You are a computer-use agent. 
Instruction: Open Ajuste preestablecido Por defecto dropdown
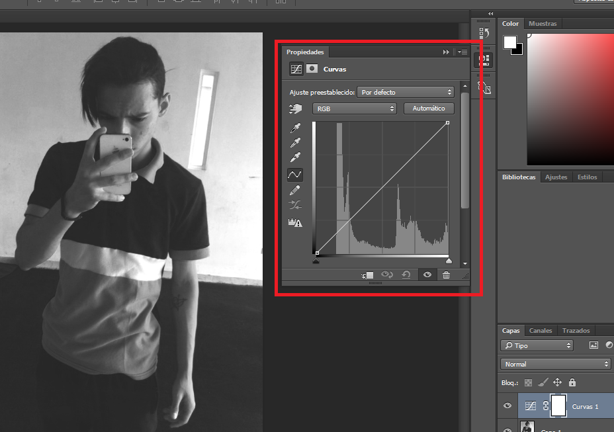(406, 93)
